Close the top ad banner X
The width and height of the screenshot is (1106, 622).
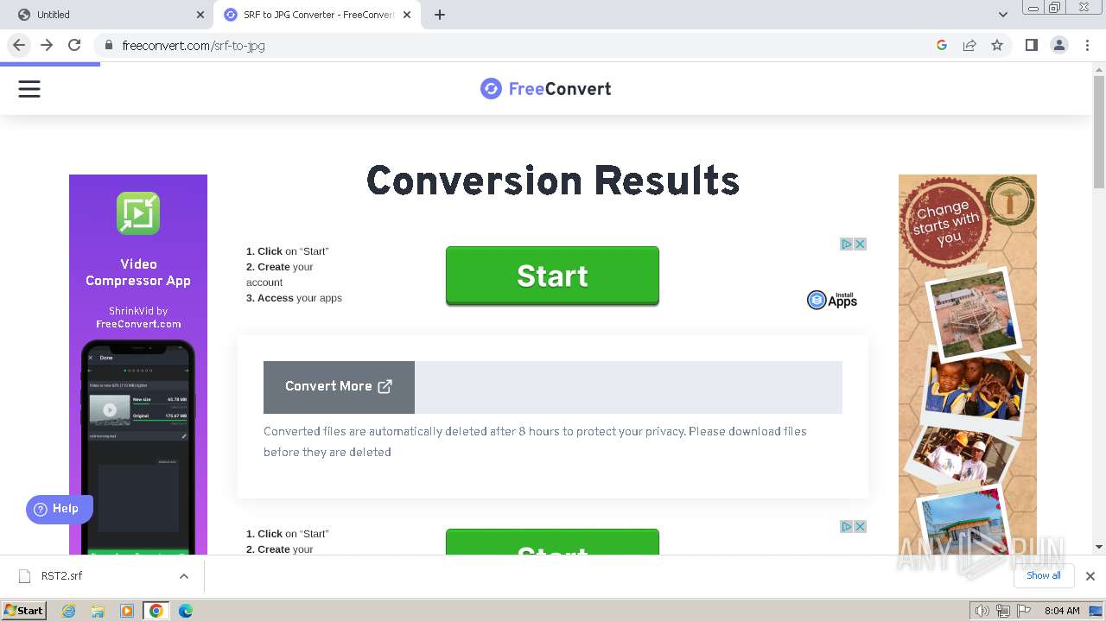click(x=860, y=244)
